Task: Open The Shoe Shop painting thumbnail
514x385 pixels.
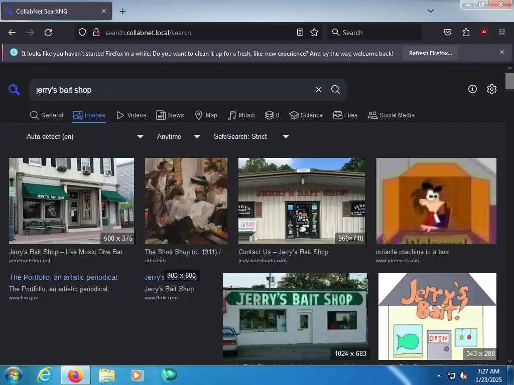Action: click(x=186, y=201)
